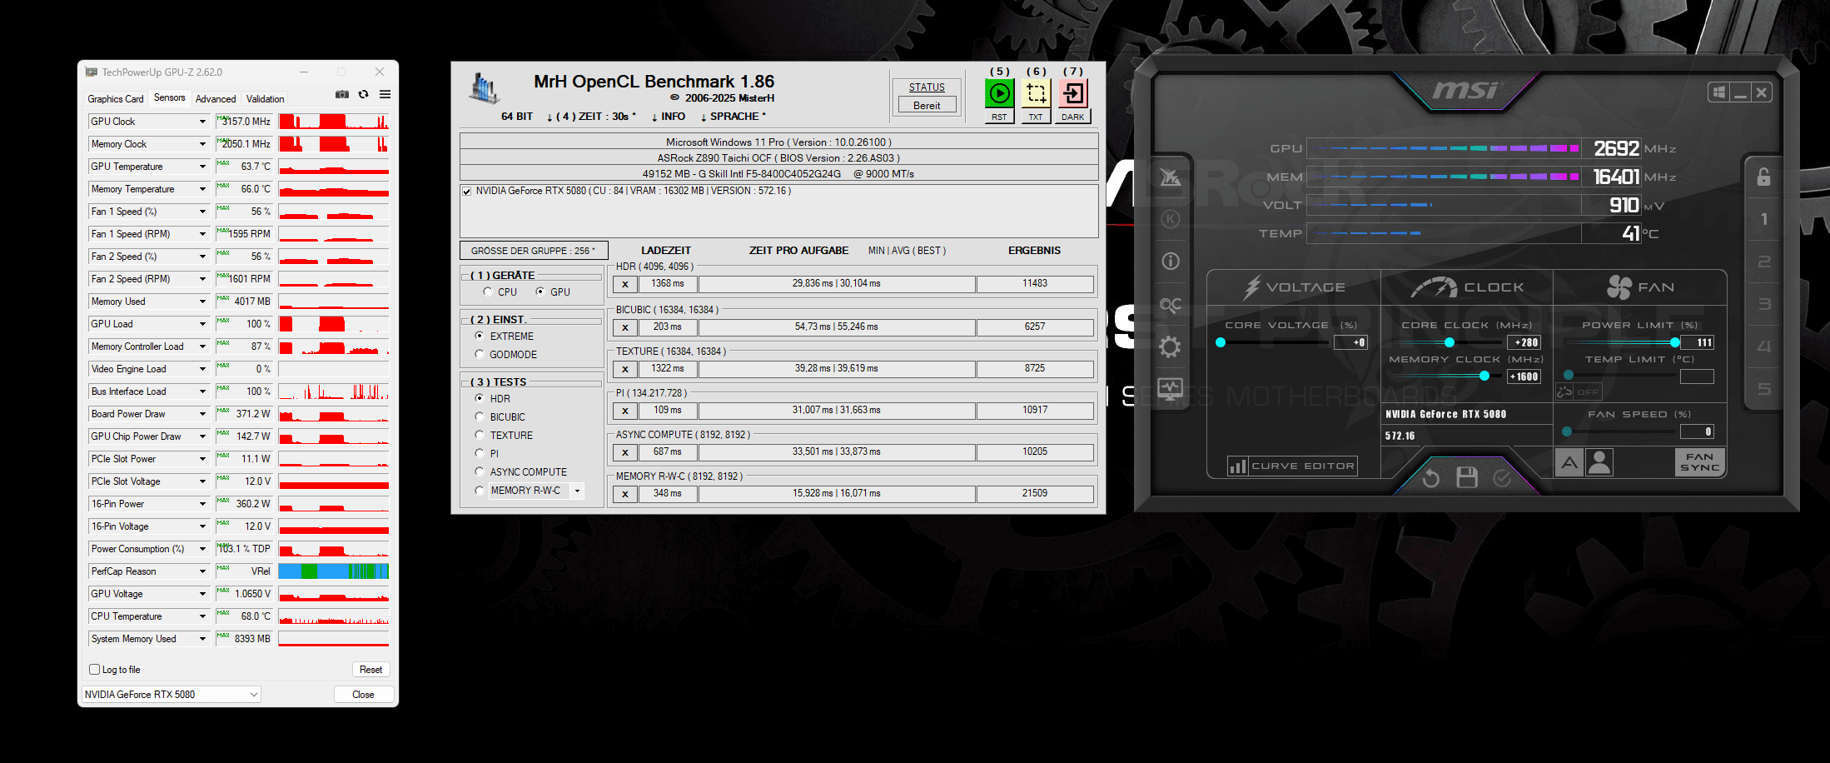The image size is (1830, 763).
Task: Take a screenshot with the benchmark tool
Action: point(1036,93)
